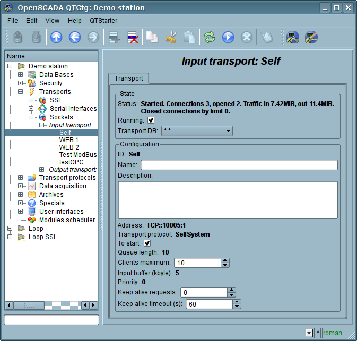Click the Data Bases icon in tree

click(x=32, y=75)
